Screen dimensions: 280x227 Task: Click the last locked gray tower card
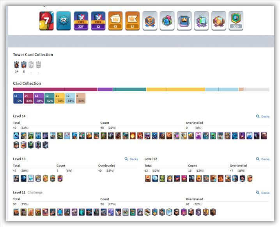pos(38,65)
